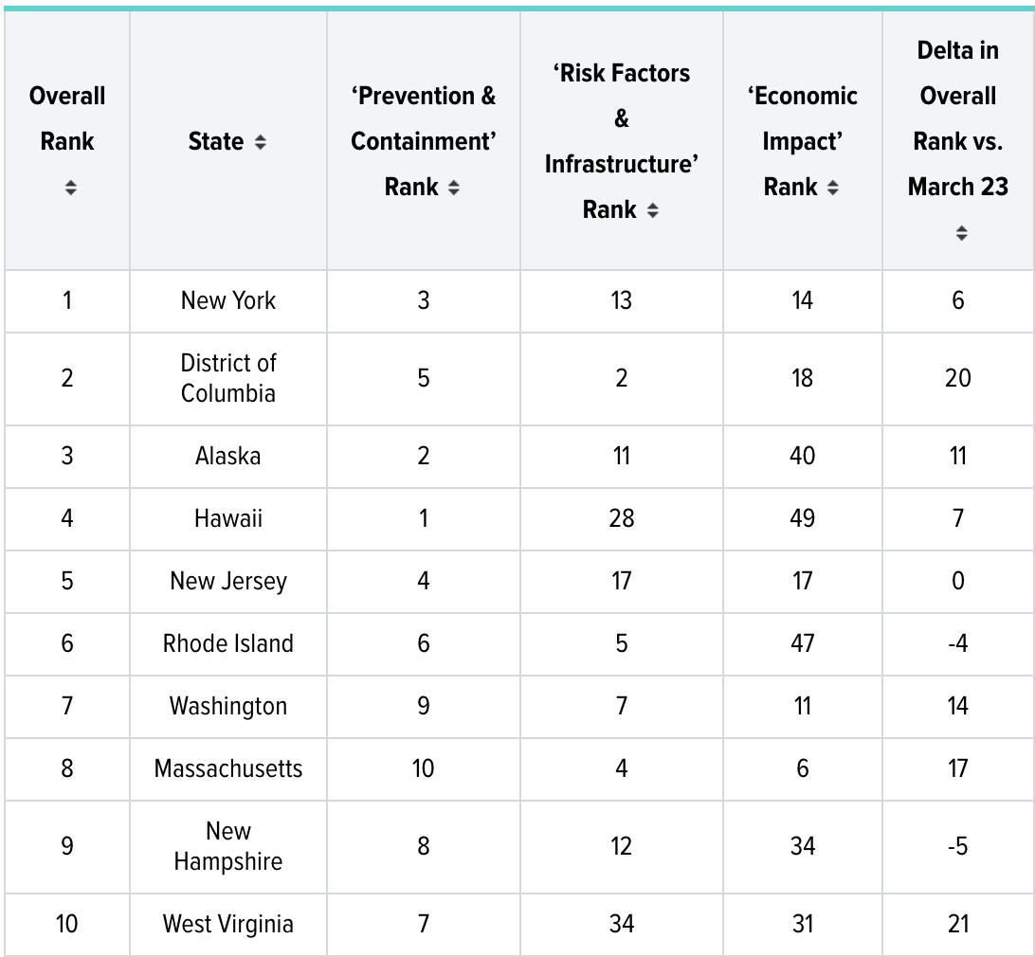Click the Overall Rank header text

click(67, 118)
